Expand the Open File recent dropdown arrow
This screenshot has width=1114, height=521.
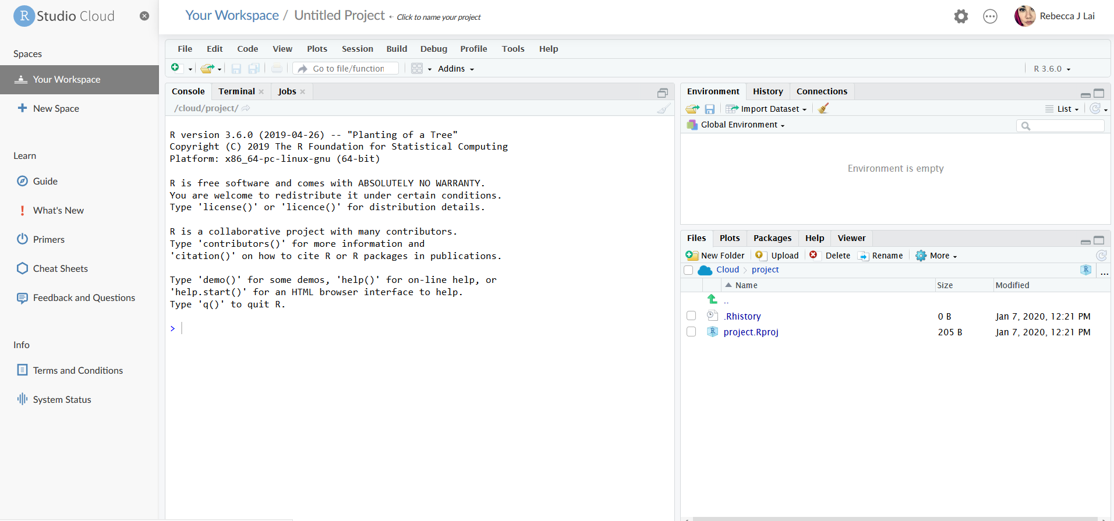(x=220, y=69)
